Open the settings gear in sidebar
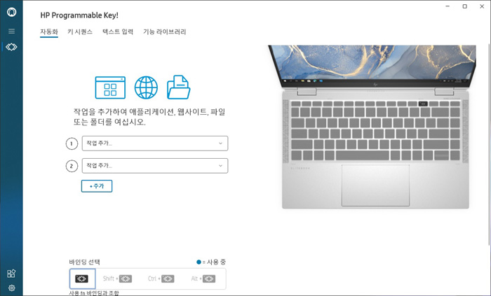Image resolution: width=491 pixels, height=296 pixels. [12, 288]
